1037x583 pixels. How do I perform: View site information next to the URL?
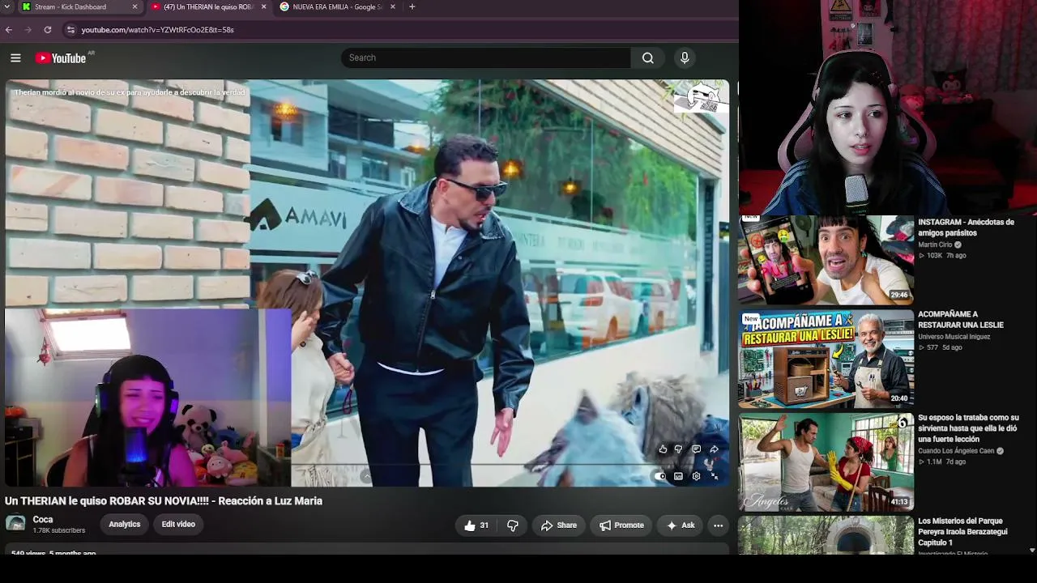70,30
